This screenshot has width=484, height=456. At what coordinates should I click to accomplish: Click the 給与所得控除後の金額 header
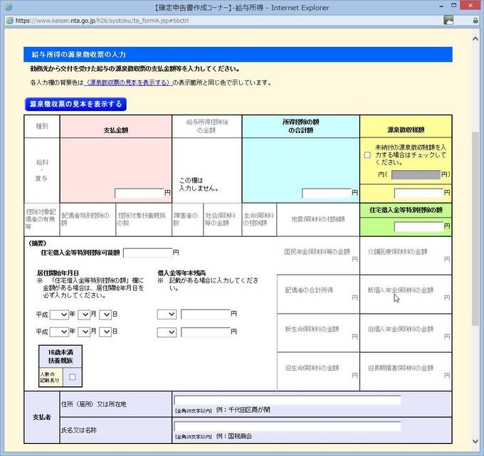[207, 126]
